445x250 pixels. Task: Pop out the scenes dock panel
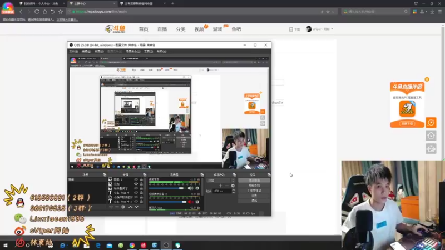tap(105, 174)
